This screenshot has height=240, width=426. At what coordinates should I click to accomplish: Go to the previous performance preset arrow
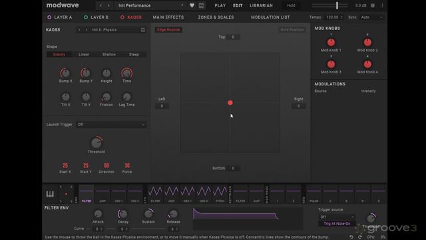point(101,5)
